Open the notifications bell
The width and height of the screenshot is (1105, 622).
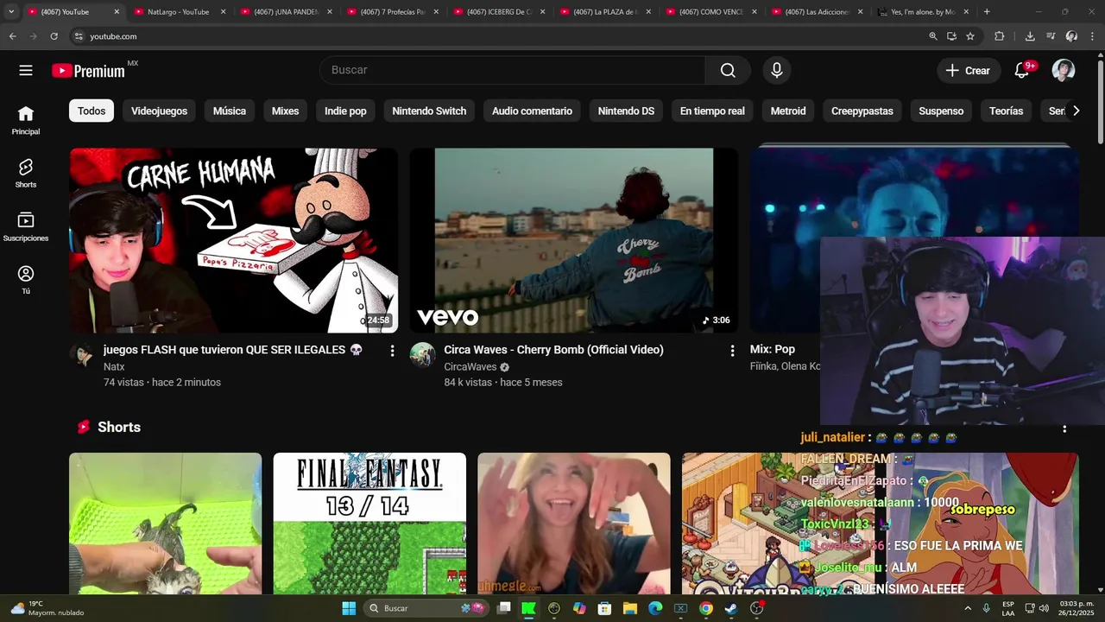click(x=1022, y=71)
